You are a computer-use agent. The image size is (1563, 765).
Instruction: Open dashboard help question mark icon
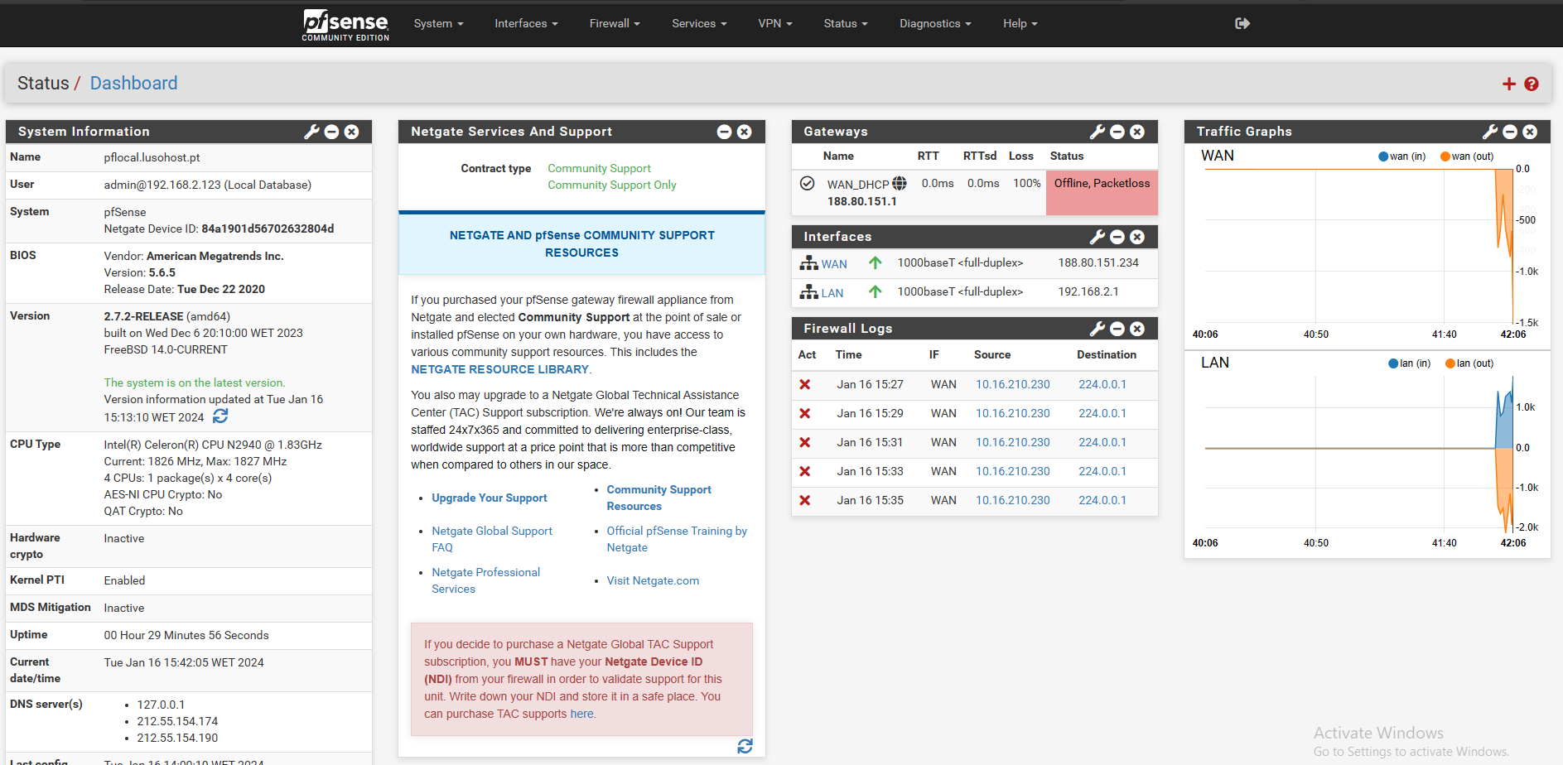tap(1532, 84)
